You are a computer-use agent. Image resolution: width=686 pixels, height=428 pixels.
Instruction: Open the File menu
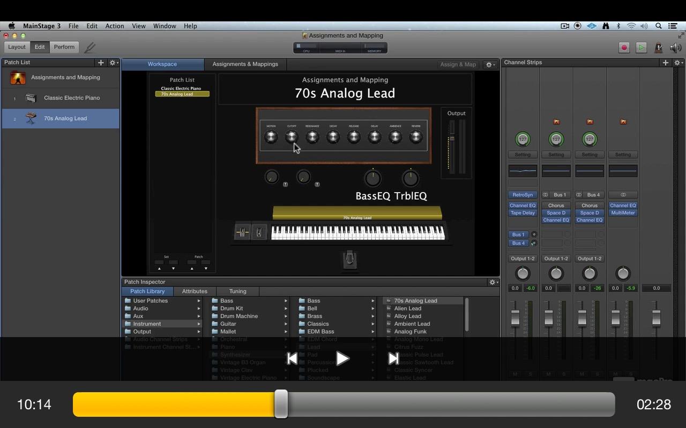[x=73, y=26]
